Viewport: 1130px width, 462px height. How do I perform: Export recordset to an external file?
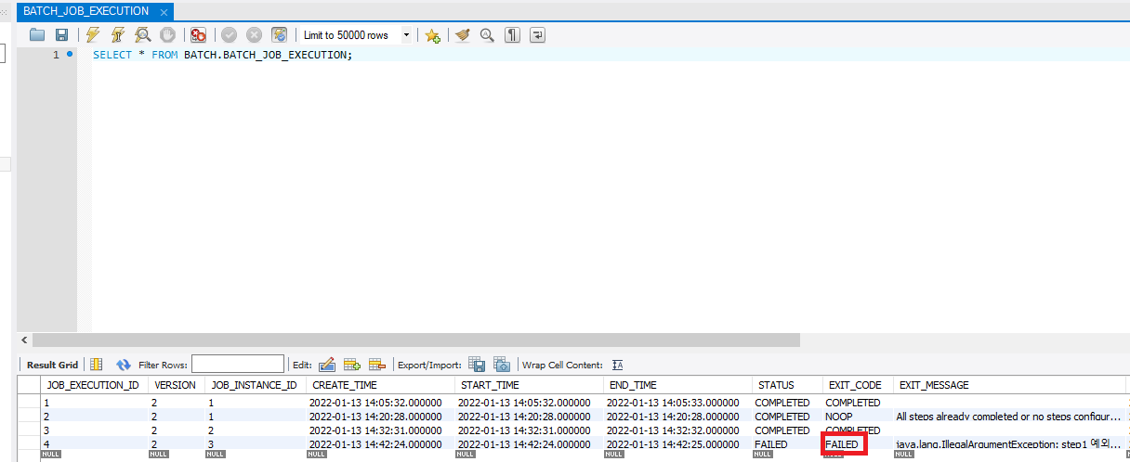tap(477, 365)
